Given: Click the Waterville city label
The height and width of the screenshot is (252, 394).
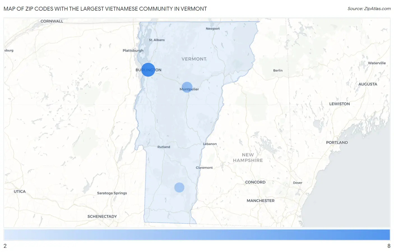Looking at the screenshot, I should (x=377, y=63).
